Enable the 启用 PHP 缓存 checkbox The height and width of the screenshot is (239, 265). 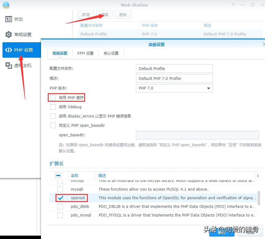pos(52,97)
